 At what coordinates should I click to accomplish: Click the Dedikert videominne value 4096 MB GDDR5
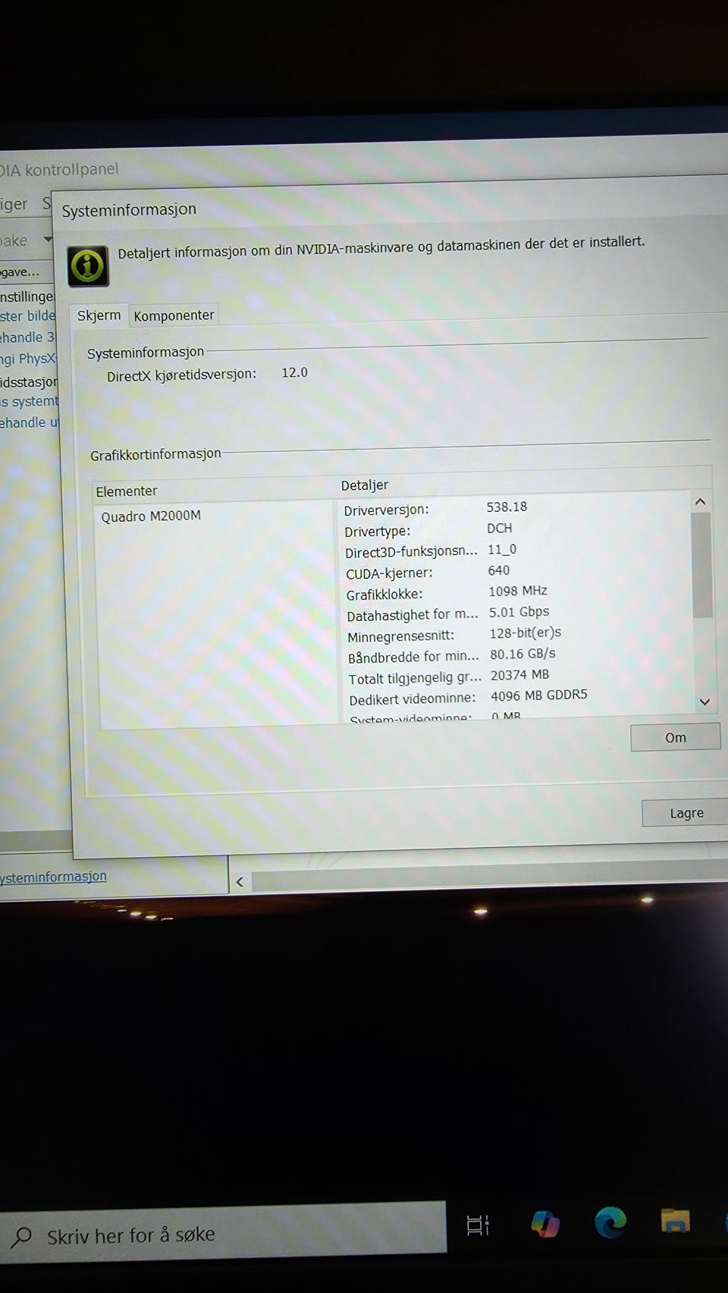[539, 695]
